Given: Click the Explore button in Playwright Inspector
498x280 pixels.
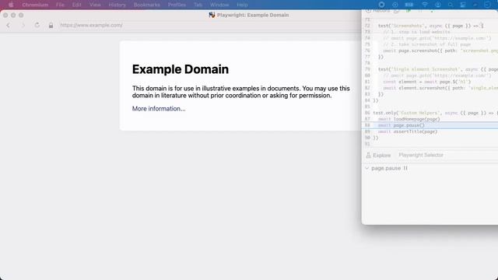Looking at the screenshot, I should (x=378, y=156).
